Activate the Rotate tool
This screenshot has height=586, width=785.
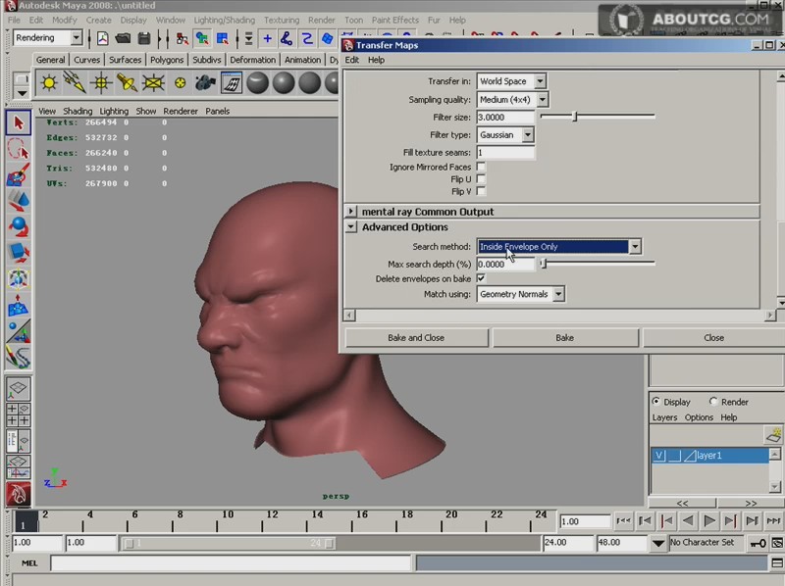tap(19, 227)
